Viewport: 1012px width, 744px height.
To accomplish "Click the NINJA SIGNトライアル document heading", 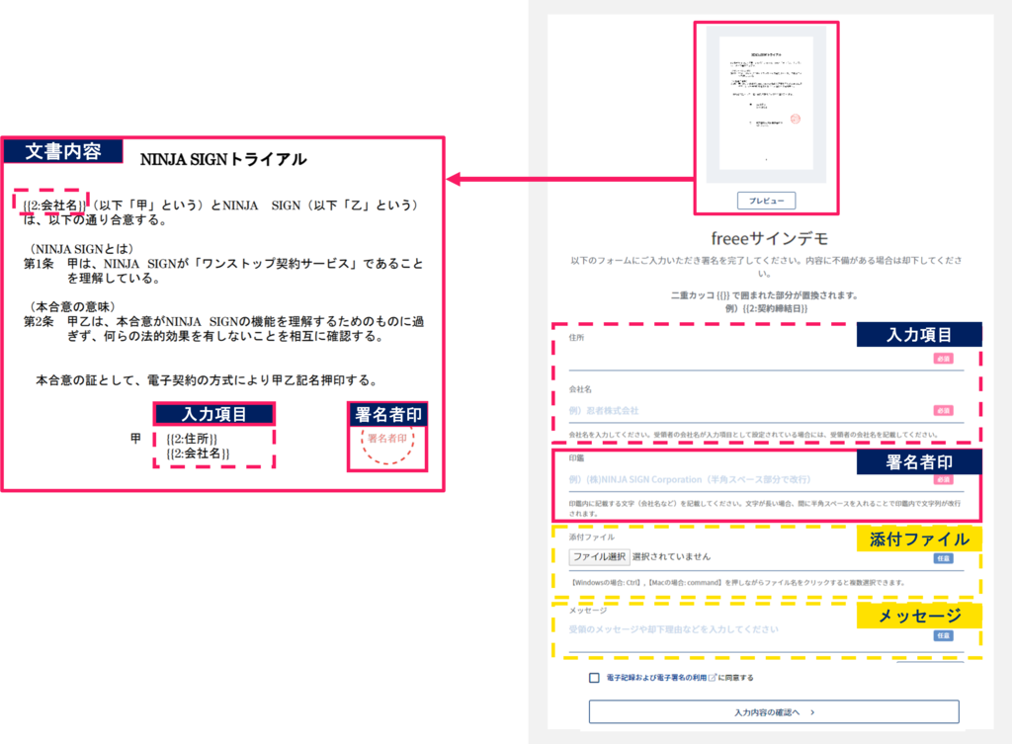I will click(223, 159).
